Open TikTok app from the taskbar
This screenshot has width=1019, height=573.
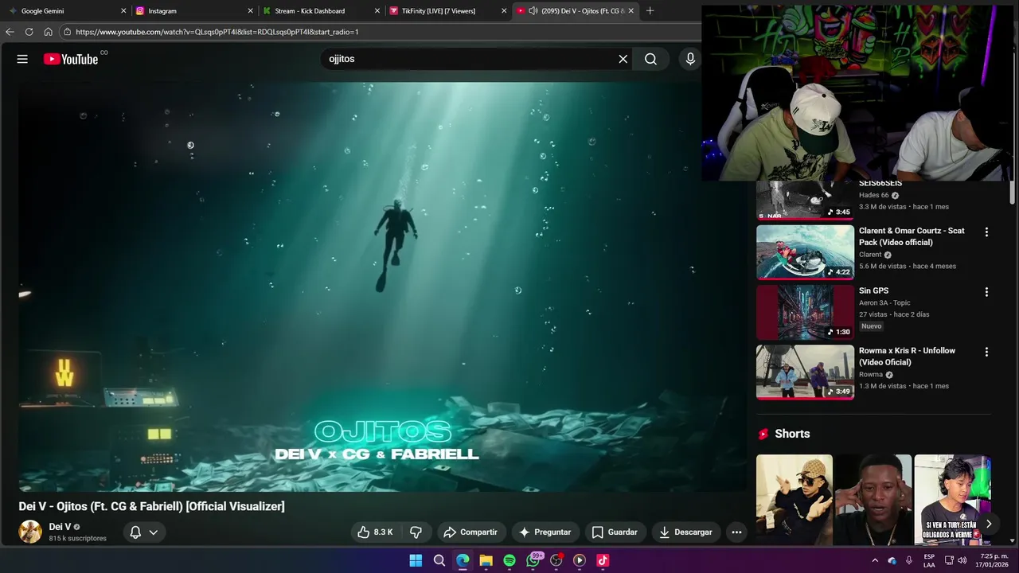(603, 560)
